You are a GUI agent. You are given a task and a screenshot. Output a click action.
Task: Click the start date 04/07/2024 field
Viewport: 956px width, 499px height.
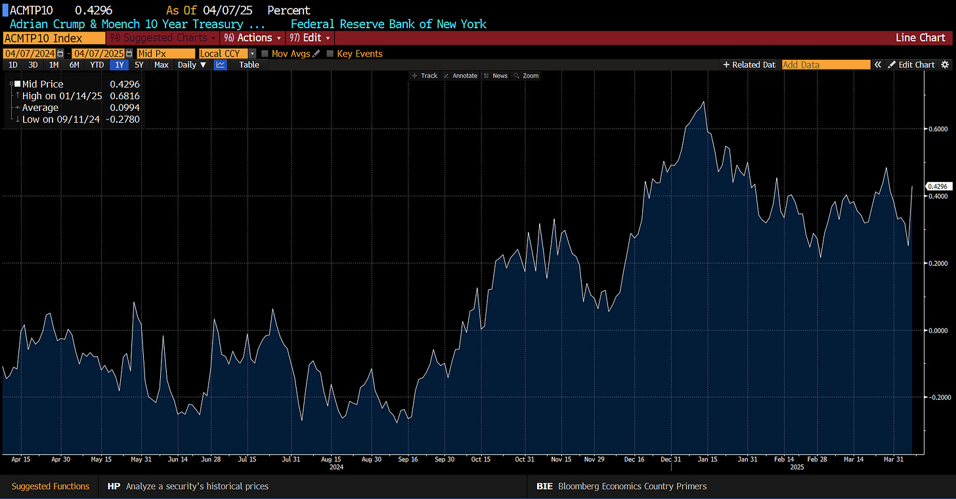click(30, 54)
